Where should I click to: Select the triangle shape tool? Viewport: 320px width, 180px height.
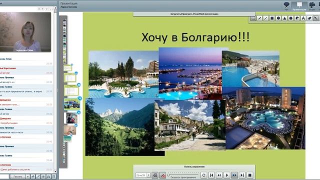(284, 18)
